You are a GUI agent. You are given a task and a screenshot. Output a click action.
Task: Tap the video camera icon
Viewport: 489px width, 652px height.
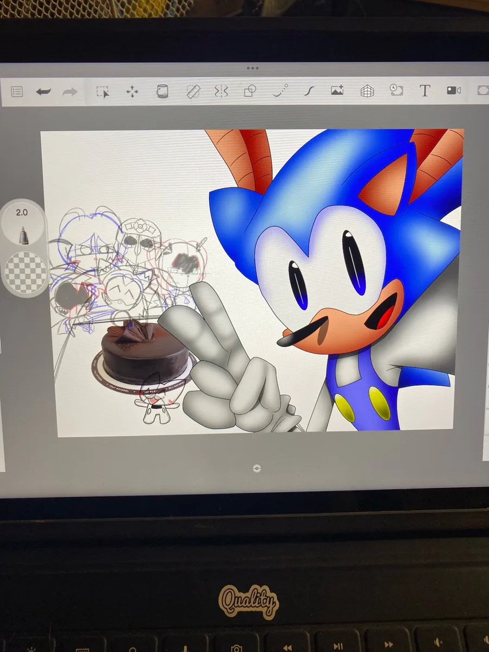coord(454,91)
